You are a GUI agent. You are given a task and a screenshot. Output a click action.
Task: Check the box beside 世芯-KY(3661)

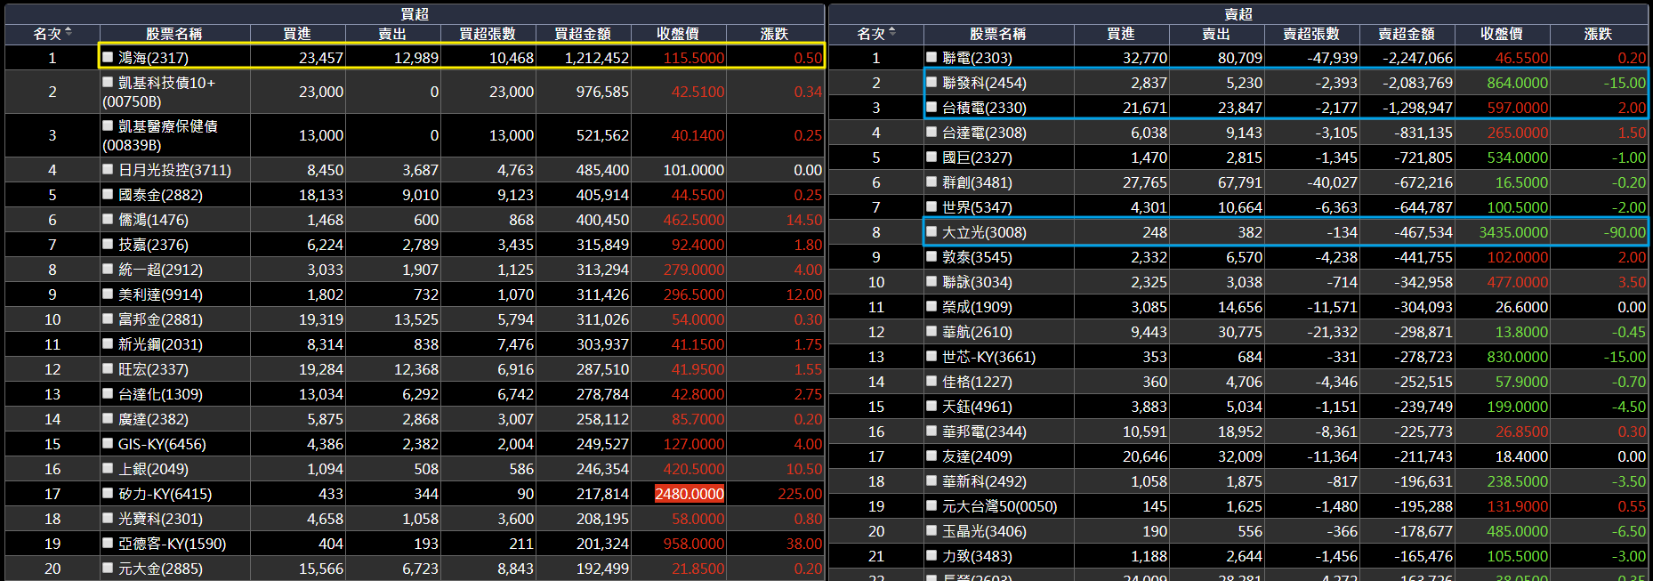pyautogui.click(x=931, y=356)
